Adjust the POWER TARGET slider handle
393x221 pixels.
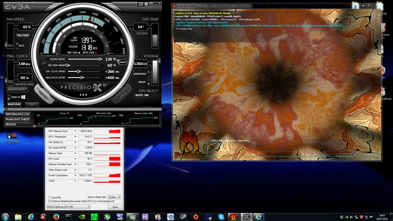pos(100,59)
